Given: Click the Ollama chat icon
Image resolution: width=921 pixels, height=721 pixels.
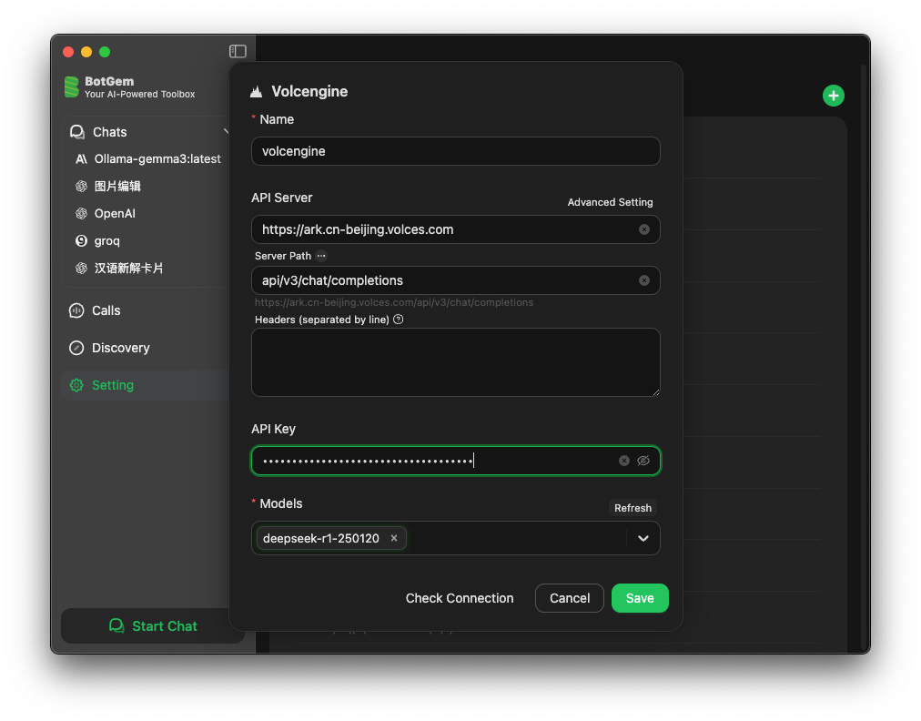Looking at the screenshot, I should [x=81, y=158].
